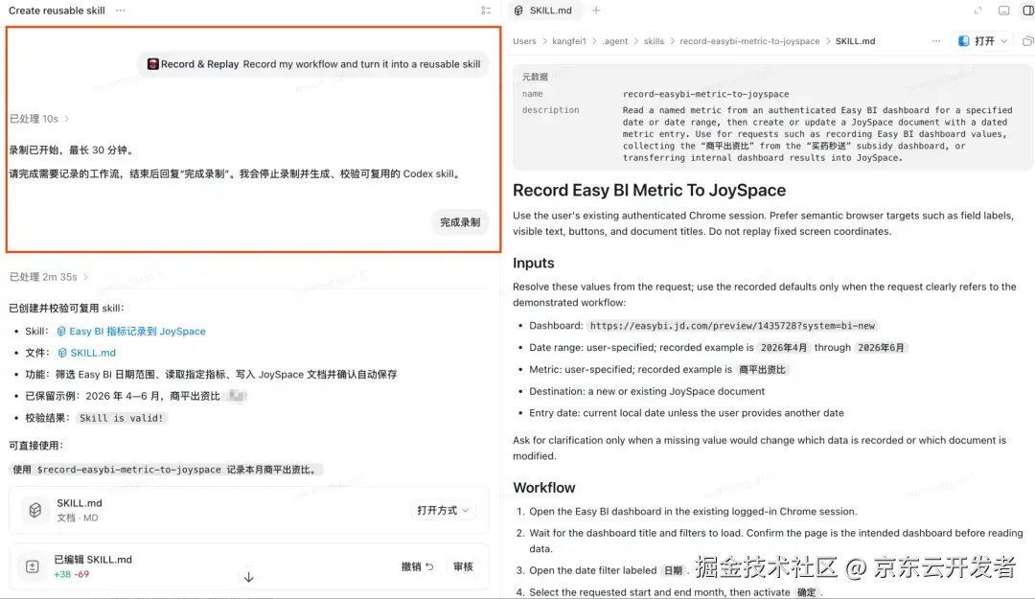Click the Record Easy BI Metric To JoySpace heading
The width and height of the screenshot is (1035, 599).
click(x=649, y=190)
